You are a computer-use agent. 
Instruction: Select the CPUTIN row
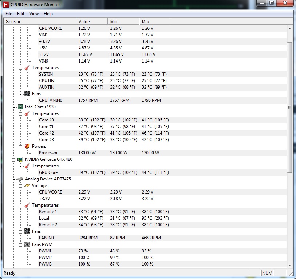[x=162, y=81]
